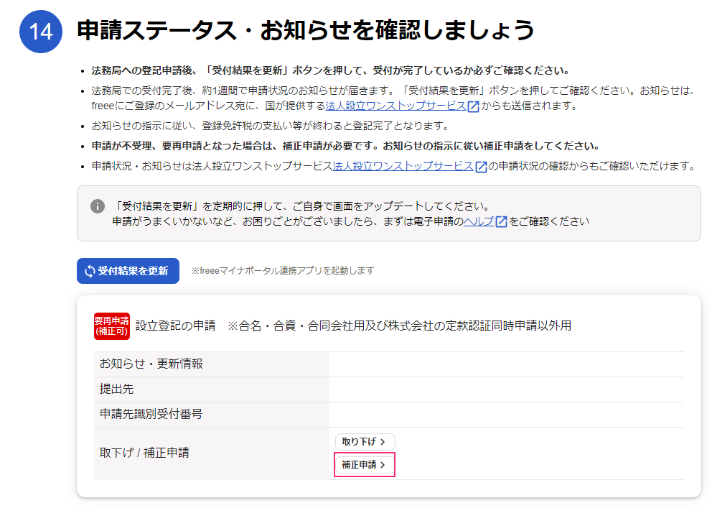Image resolution: width=712 pixels, height=521 pixels.
Task: Click the sentence starting 申請が不受理、要再申請となった場合は
Action: point(345,147)
